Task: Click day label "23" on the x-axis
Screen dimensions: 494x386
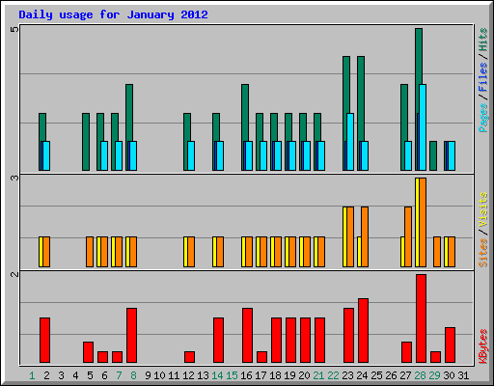Action: click(347, 375)
